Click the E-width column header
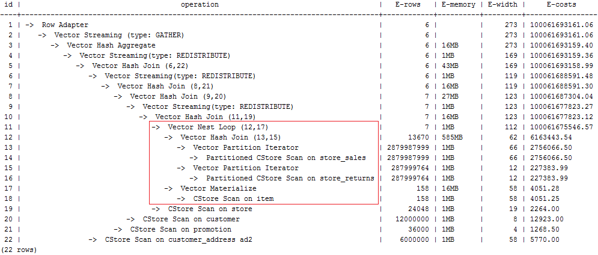 click(502, 5)
